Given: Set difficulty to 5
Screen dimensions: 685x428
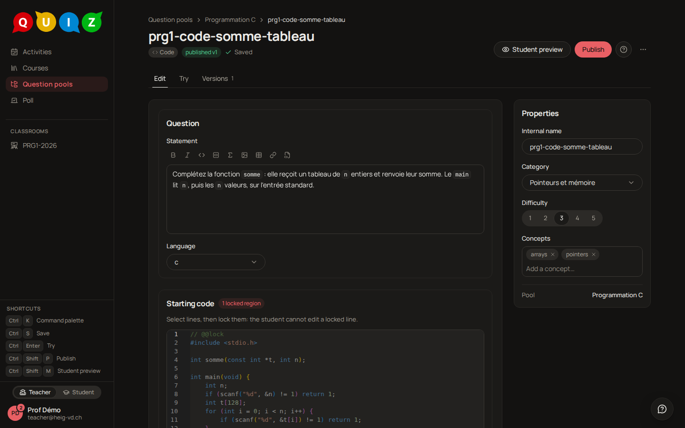Looking at the screenshot, I should [x=594, y=218].
